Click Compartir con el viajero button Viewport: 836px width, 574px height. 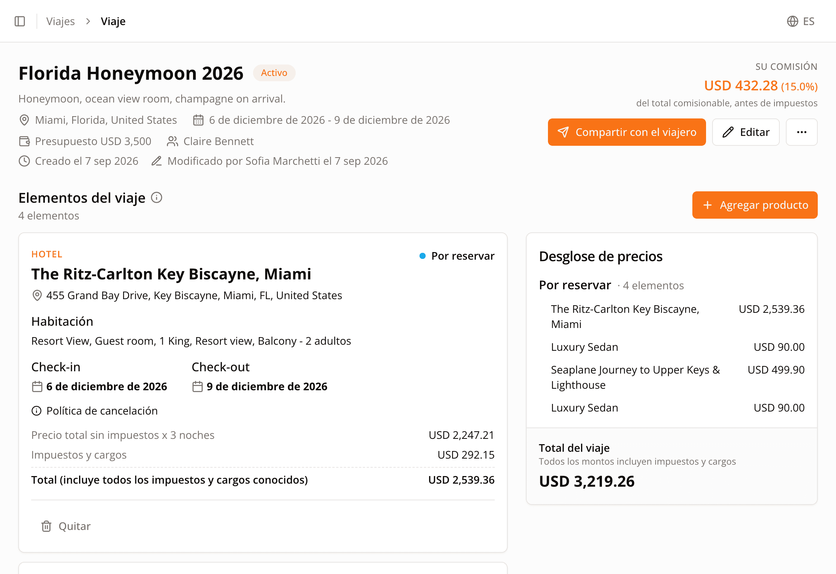627,132
